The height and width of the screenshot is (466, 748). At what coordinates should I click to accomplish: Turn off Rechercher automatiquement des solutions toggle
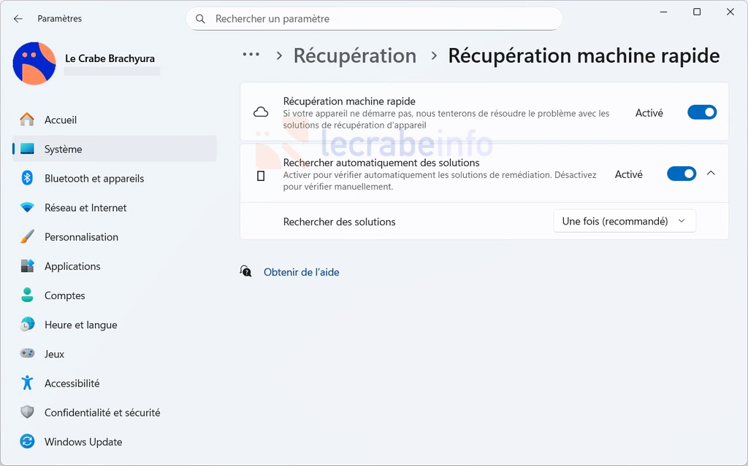coord(681,174)
